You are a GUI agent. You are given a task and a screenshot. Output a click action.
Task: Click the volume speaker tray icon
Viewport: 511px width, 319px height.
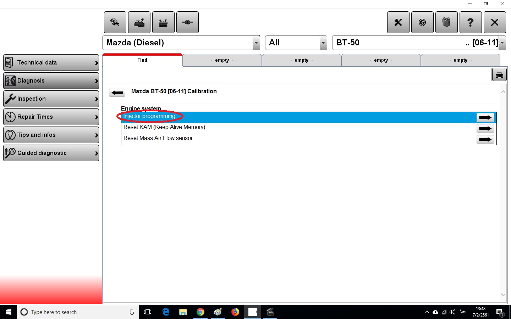pyautogui.click(x=452, y=312)
